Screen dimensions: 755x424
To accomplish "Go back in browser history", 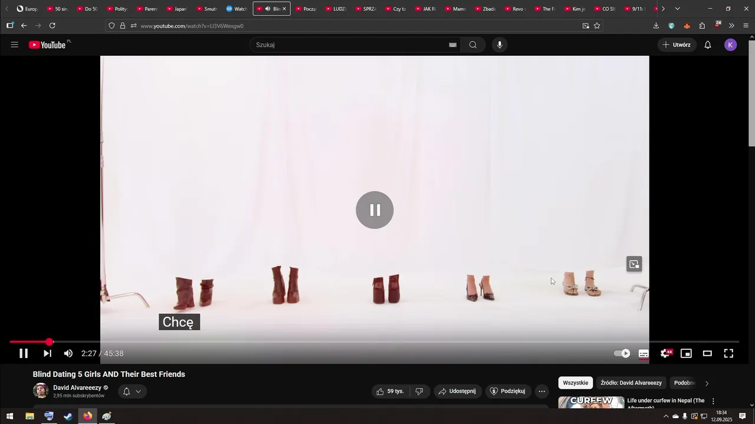I will point(24,26).
